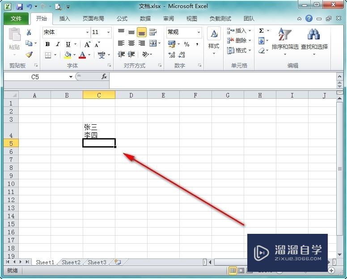Open the Format (格式) cells button

(x=237, y=51)
